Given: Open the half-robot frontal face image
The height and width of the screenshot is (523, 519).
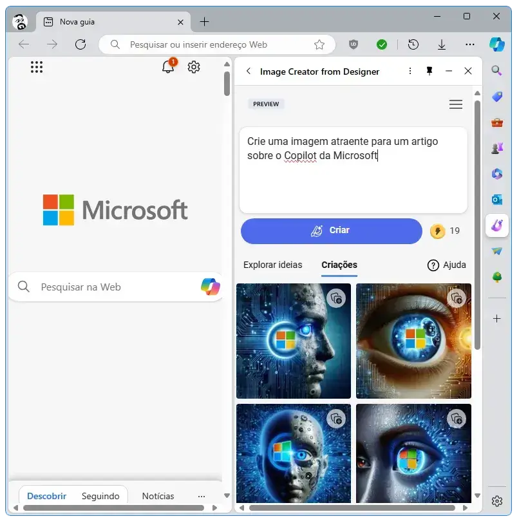Looking at the screenshot, I should 294,453.
